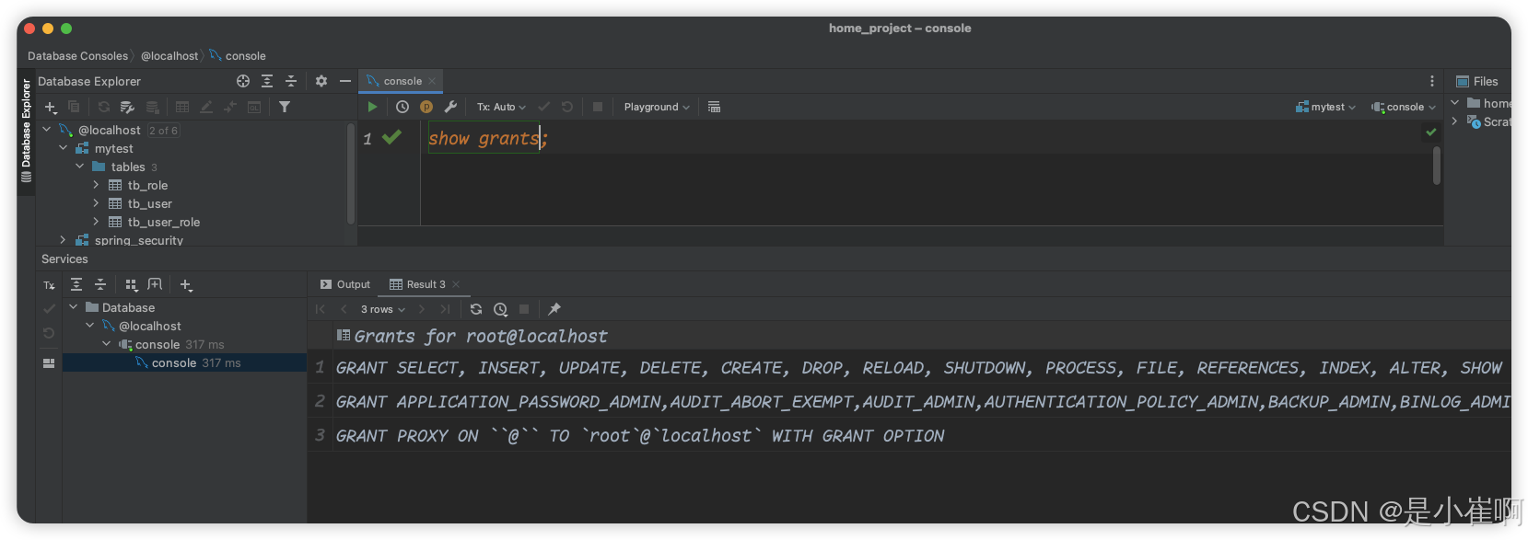Viewport: 1528px width, 540px height.
Task: Expand the home folder in Files panel
Action: pyautogui.click(x=1455, y=103)
